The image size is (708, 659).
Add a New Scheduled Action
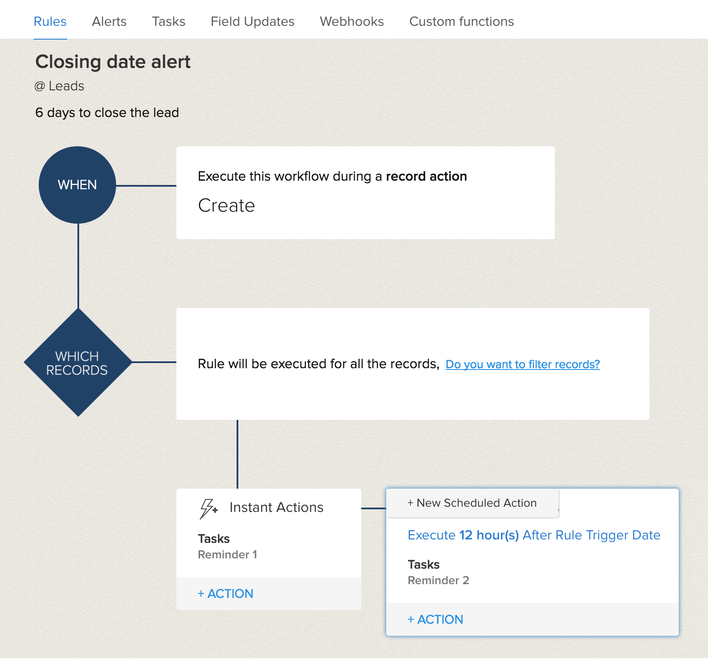pyautogui.click(x=472, y=503)
